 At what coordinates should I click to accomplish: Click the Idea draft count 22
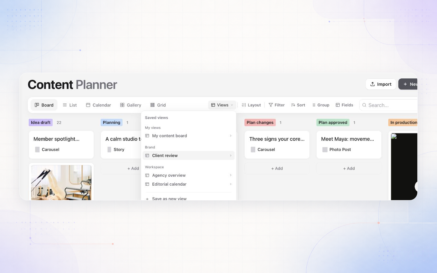pos(59,123)
